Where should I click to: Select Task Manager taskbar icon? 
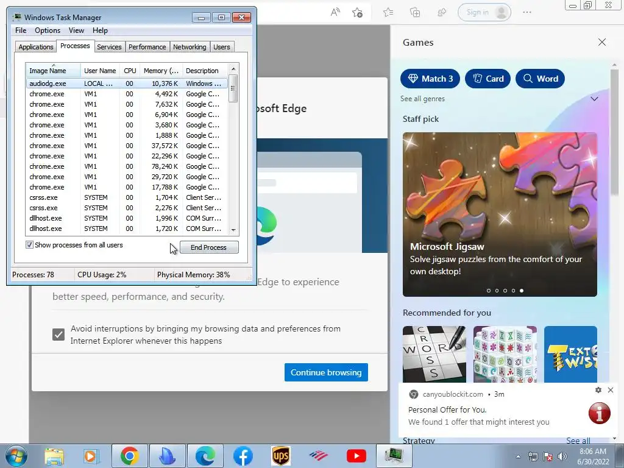click(x=394, y=456)
